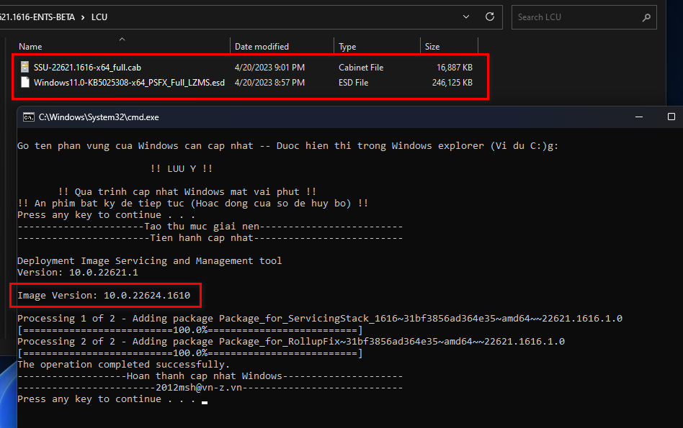Click the last 'Press any key to continue' prompt

[107, 399]
